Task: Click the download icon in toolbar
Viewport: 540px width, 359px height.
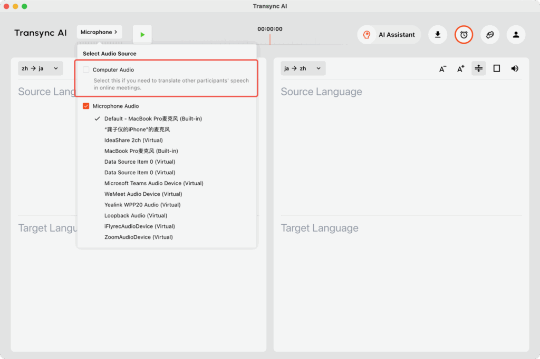Action: pos(438,35)
